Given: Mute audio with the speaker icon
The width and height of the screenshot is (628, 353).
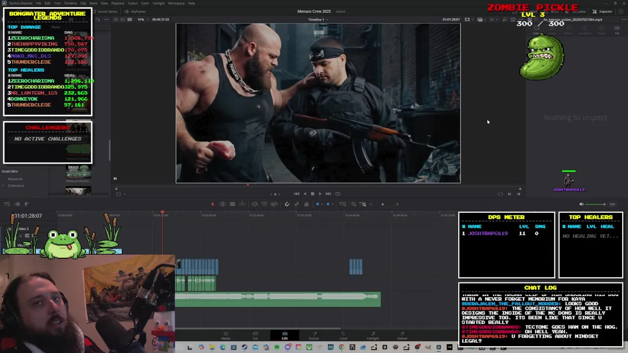Looking at the screenshot, I should coord(581,204).
